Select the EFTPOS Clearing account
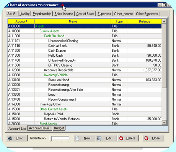 [x=85, y=65]
